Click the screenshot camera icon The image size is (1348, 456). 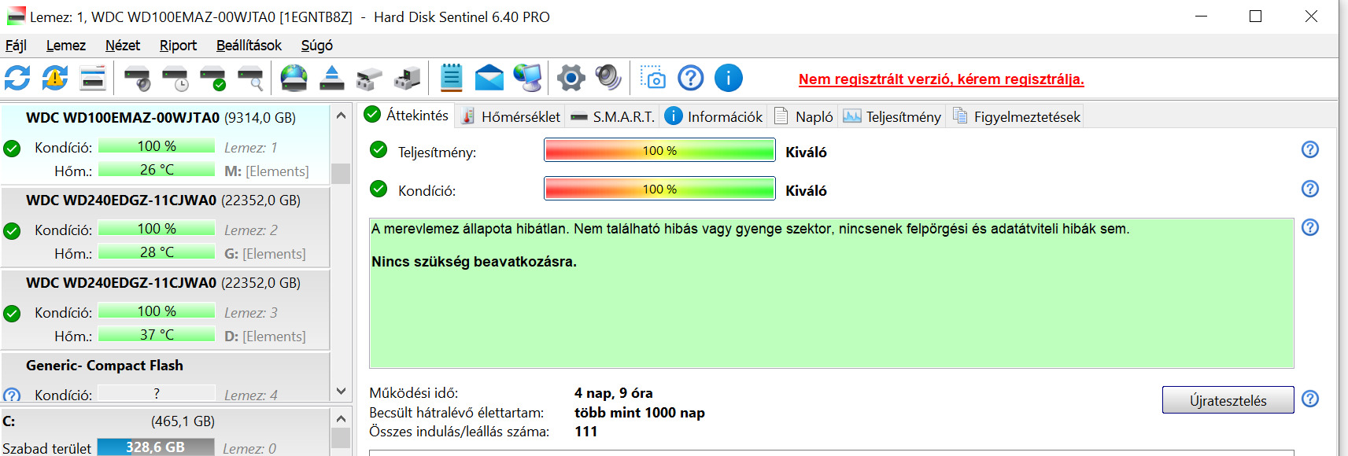[653, 78]
